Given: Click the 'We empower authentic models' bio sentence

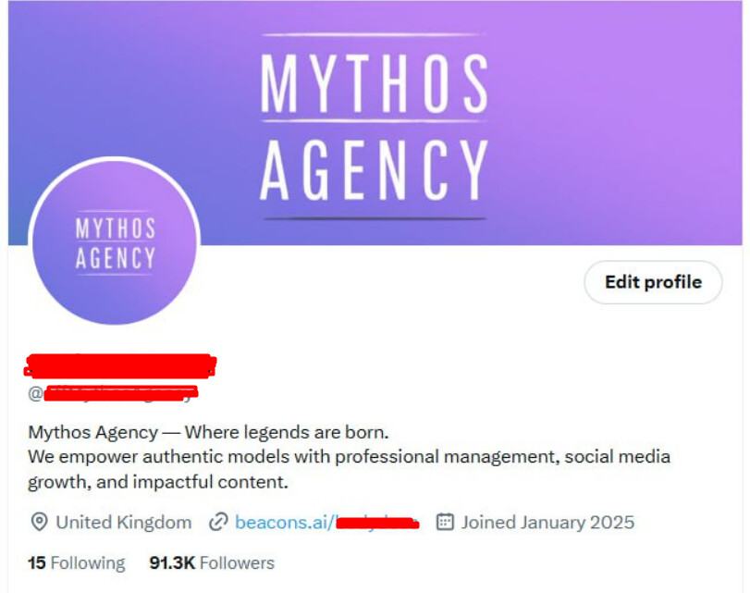Looking at the screenshot, I should click(349, 457).
